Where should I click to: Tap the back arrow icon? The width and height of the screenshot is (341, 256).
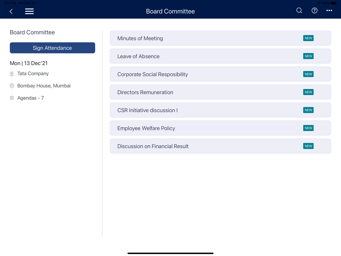click(x=11, y=11)
